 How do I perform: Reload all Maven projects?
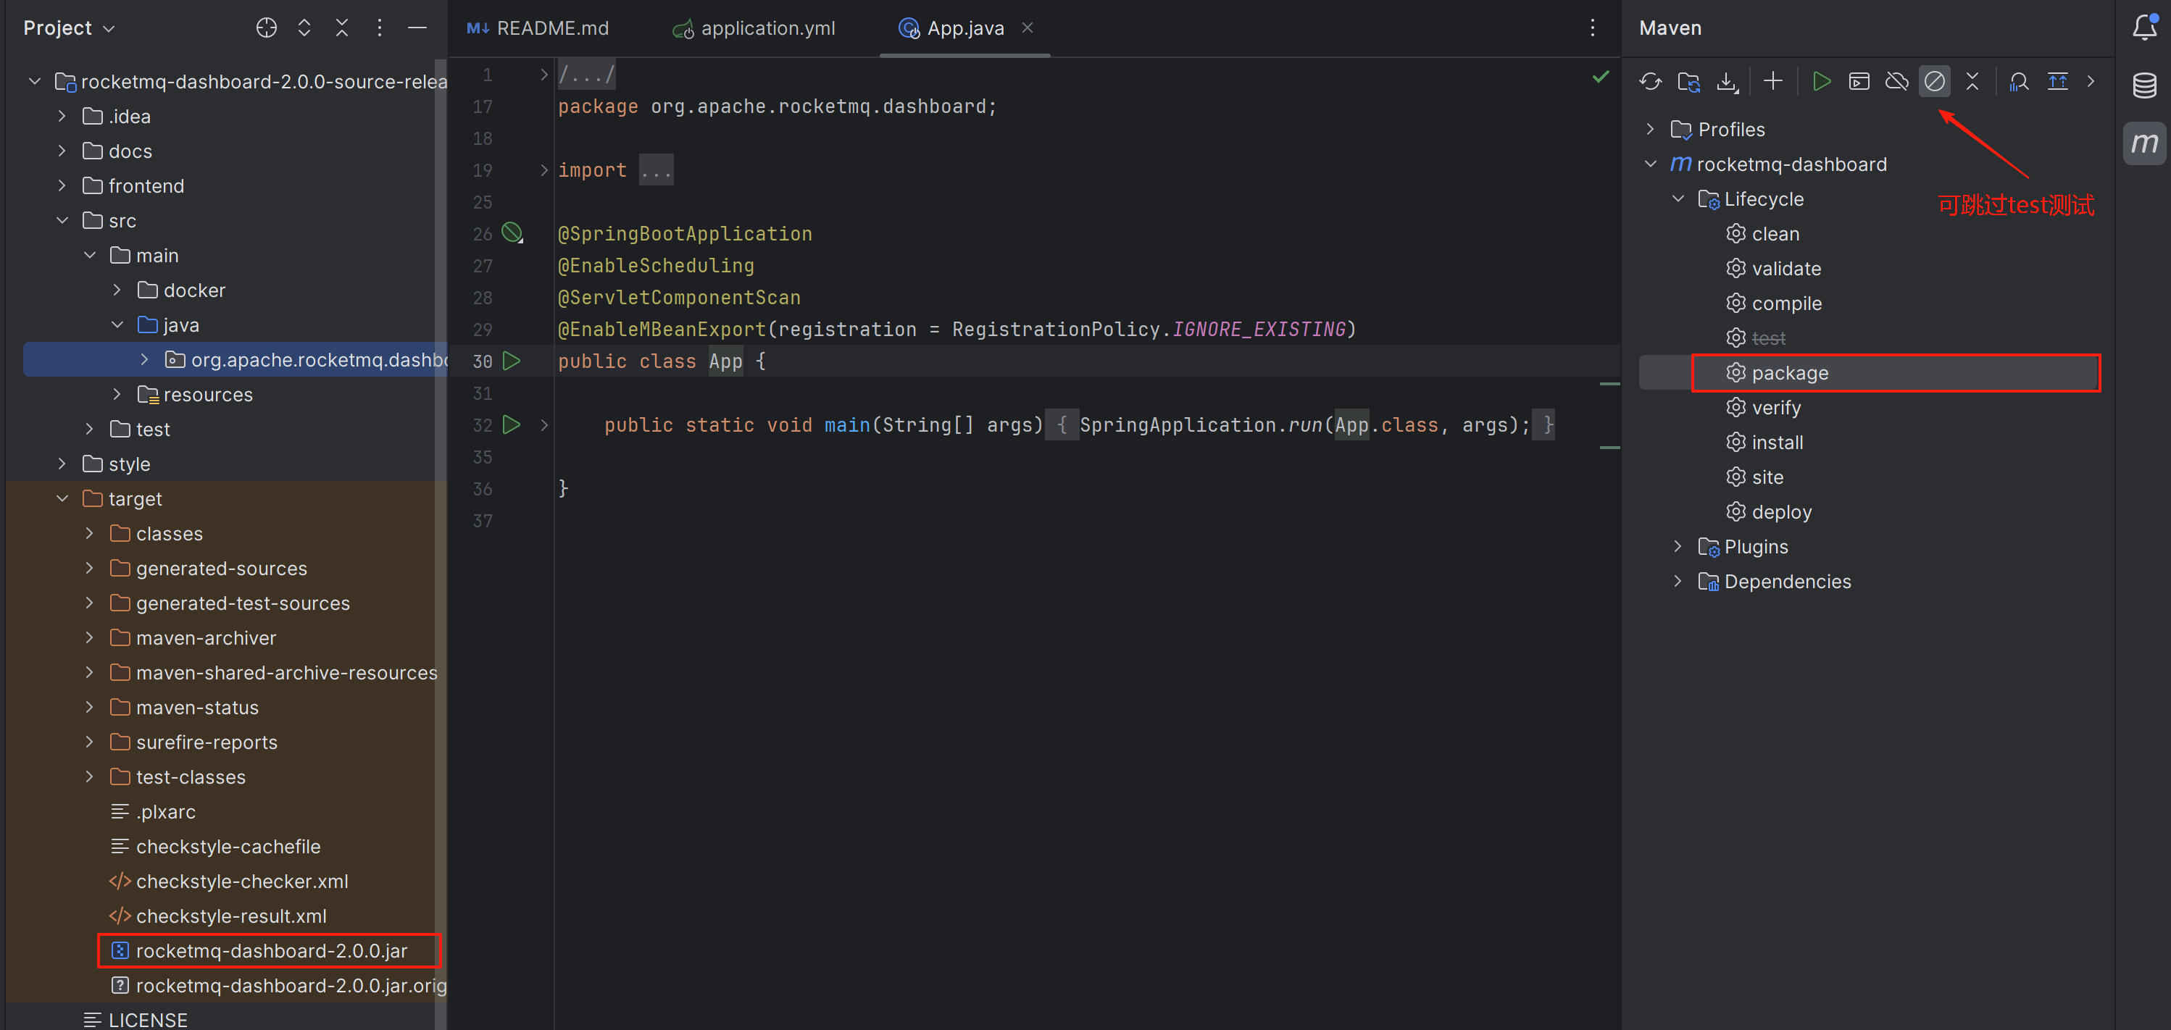pos(1650,82)
